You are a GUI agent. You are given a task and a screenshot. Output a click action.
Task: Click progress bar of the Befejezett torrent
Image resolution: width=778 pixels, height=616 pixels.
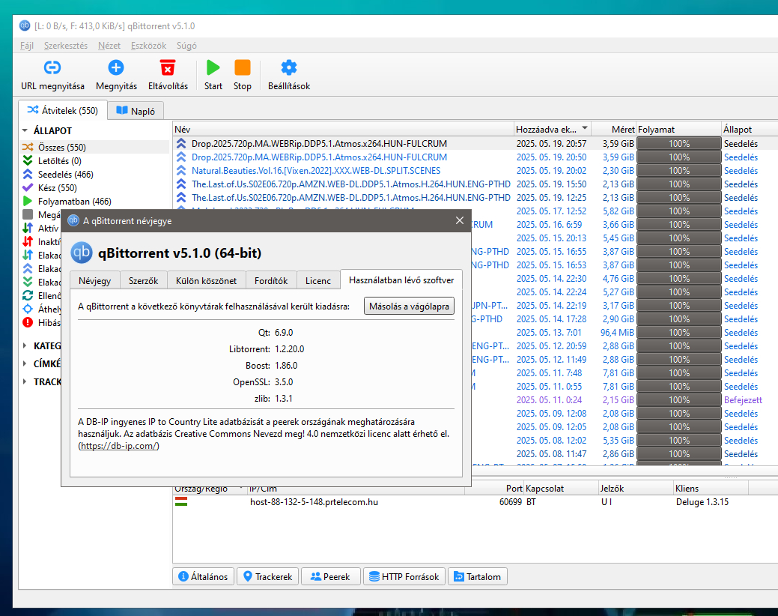[x=678, y=399]
